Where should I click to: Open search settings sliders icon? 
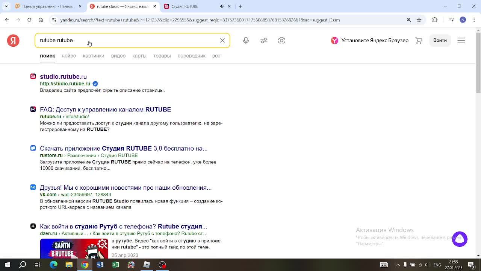click(x=264, y=40)
